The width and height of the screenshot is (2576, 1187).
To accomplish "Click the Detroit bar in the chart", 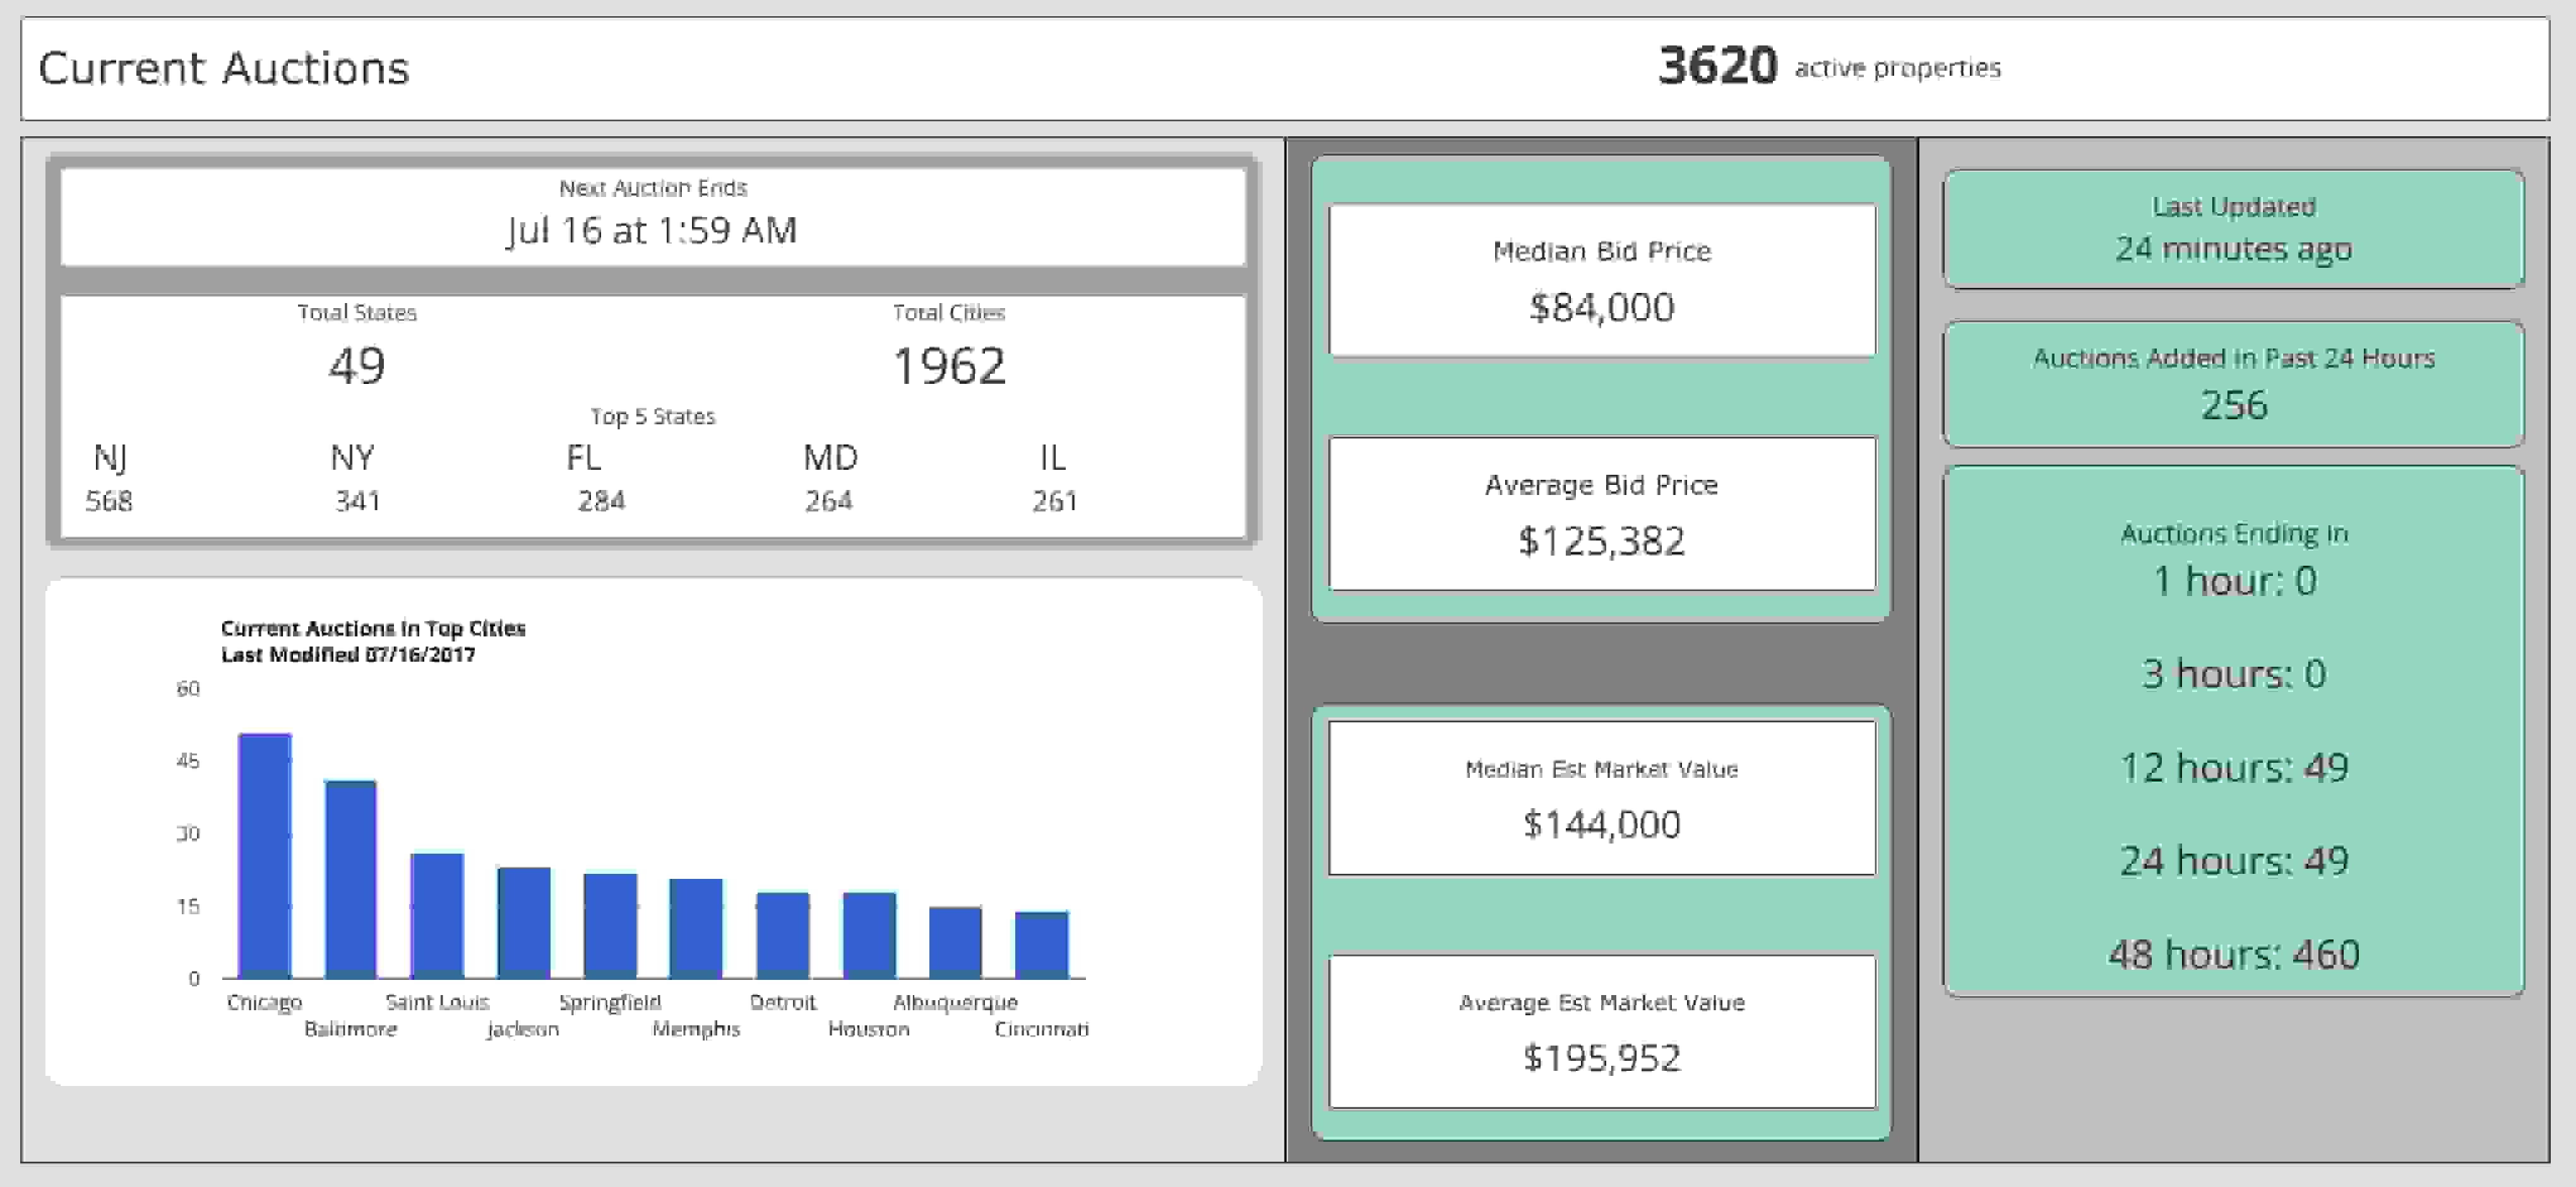I will 783,935.
